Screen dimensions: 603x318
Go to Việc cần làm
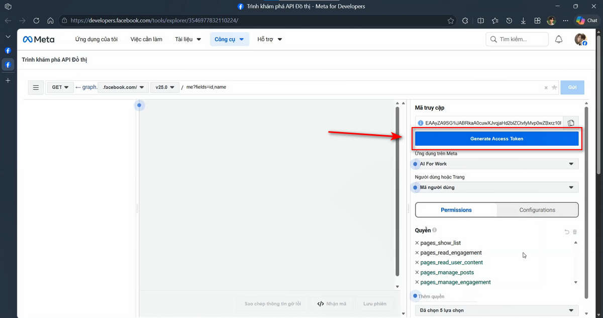click(x=146, y=39)
